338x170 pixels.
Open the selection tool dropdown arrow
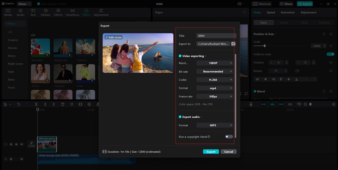click(10, 104)
